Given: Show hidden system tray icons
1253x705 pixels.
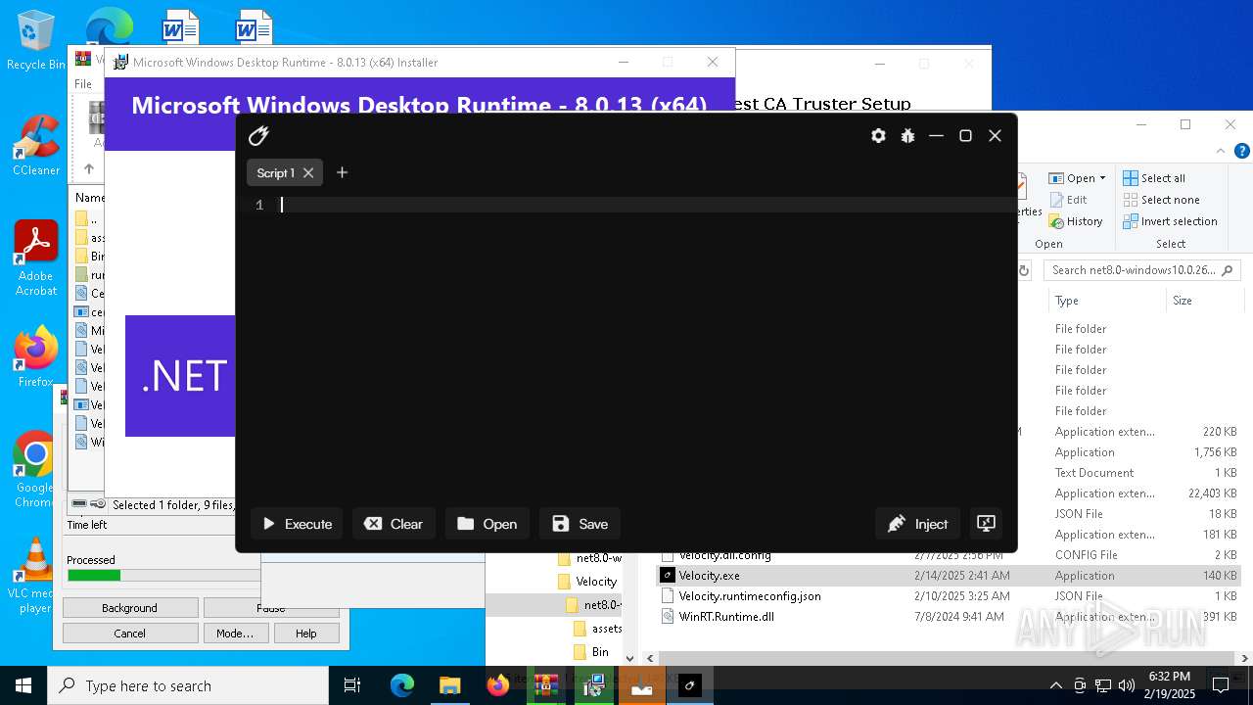Looking at the screenshot, I should point(1055,685).
